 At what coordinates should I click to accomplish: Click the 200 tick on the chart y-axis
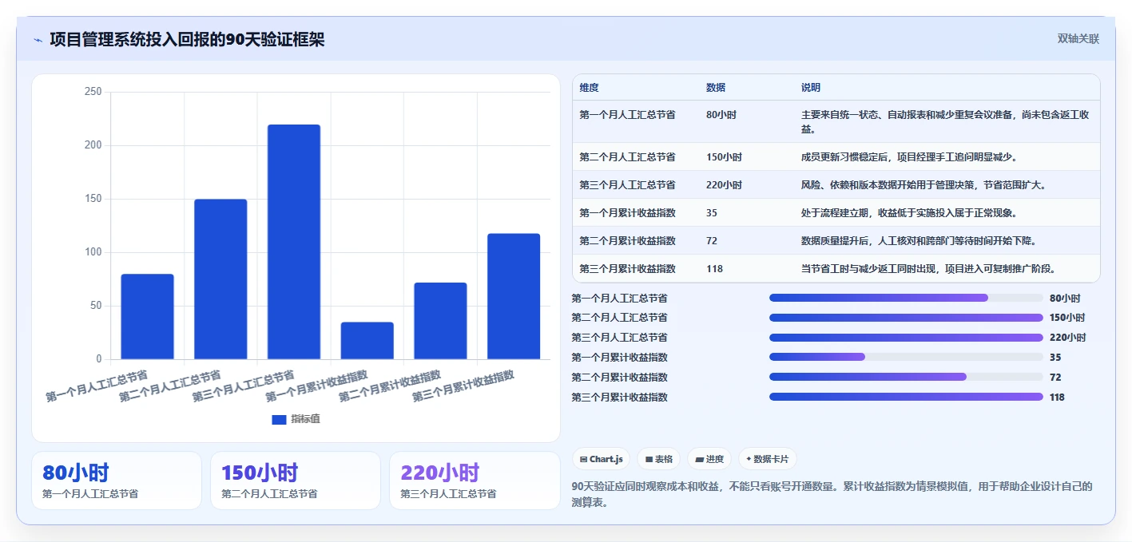(x=93, y=145)
